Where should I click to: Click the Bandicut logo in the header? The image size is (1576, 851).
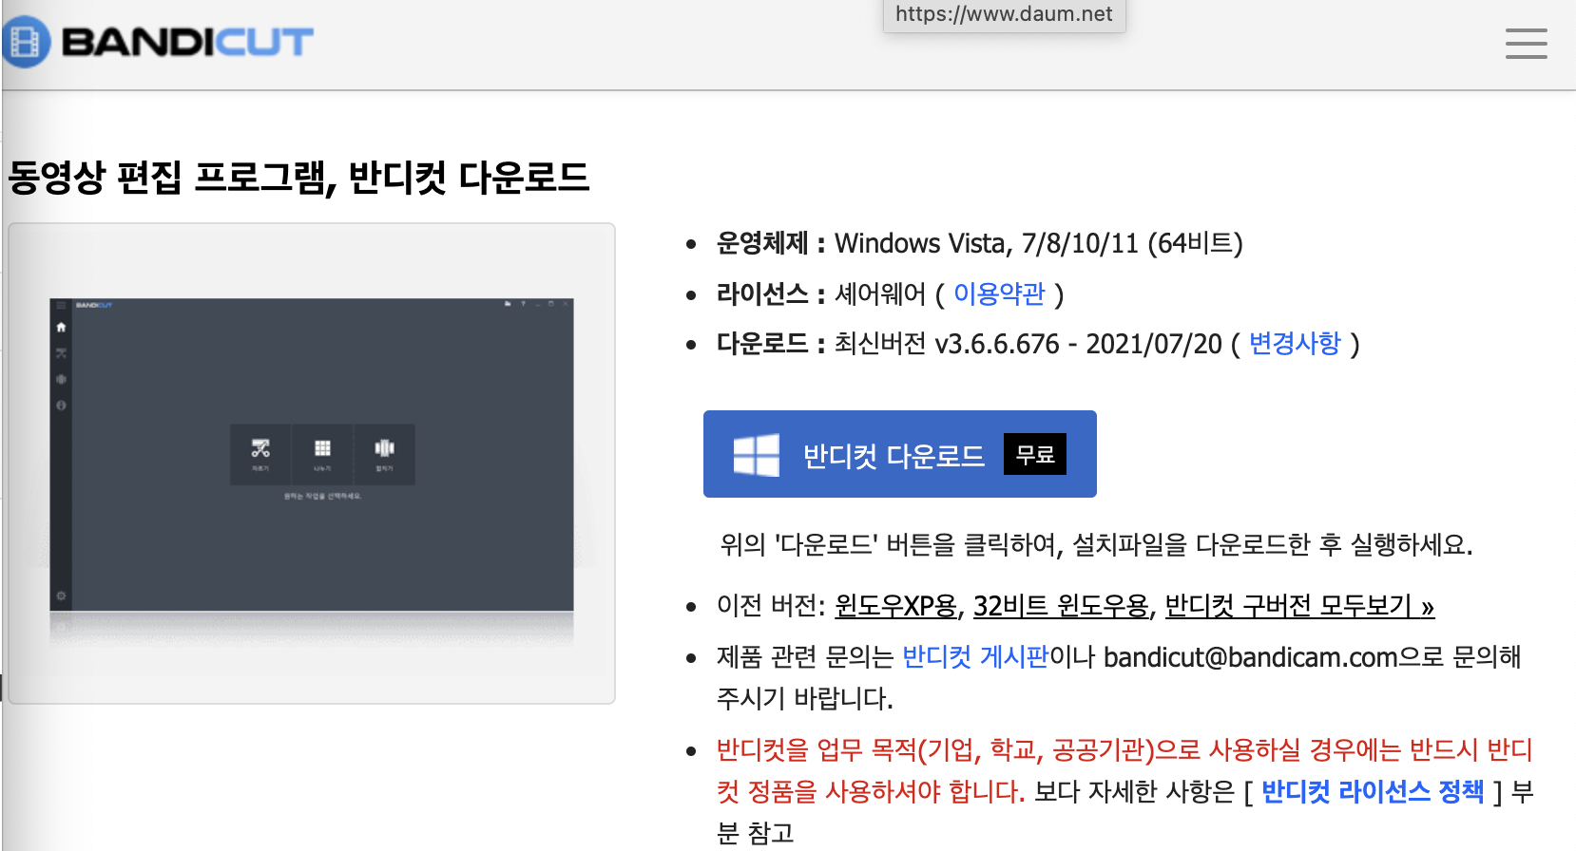click(158, 42)
